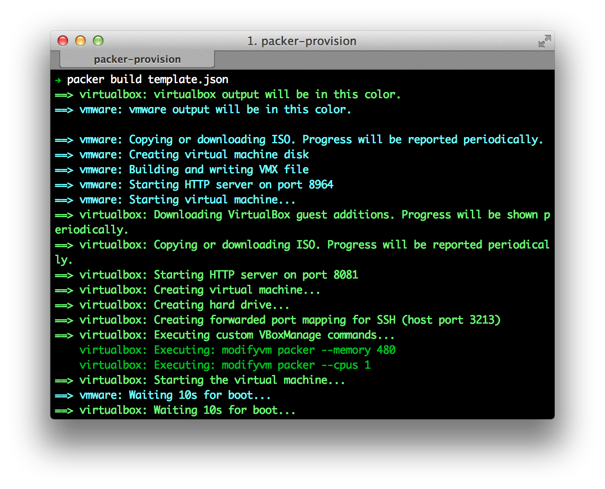Screen dimensions: 605x489
Task: Select the command 'packer build template.json'
Action: click(147, 79)
